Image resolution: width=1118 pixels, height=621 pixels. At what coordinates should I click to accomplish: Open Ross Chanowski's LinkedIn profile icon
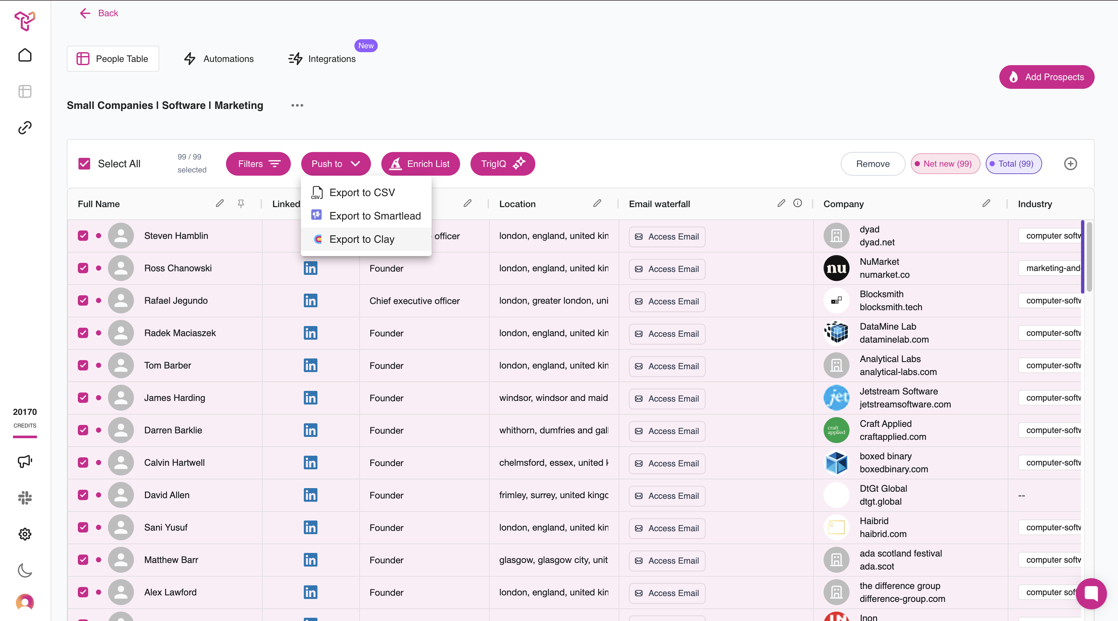[x=310, y=268]
